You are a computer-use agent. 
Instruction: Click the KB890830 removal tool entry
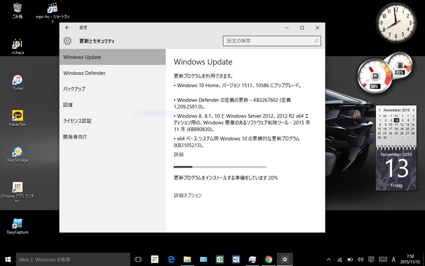coord(242,123)
